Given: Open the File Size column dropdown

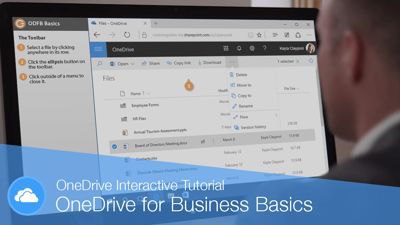Looking at the screenshot, I should pos(298,88).
